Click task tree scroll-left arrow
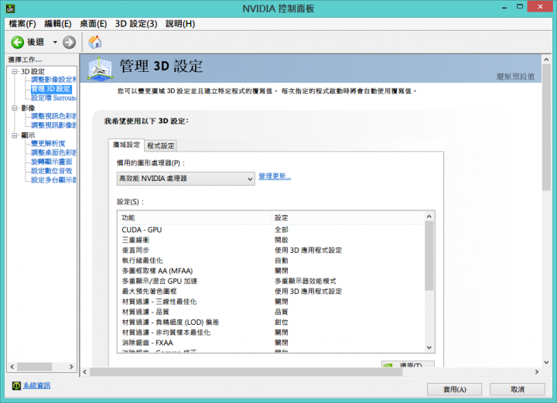The image size is (557, 403). coord(12,367)
